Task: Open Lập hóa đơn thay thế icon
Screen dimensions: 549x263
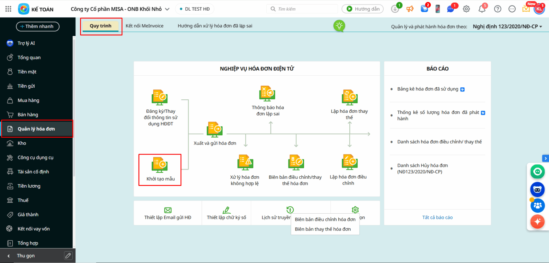Action: coord(349,98)
